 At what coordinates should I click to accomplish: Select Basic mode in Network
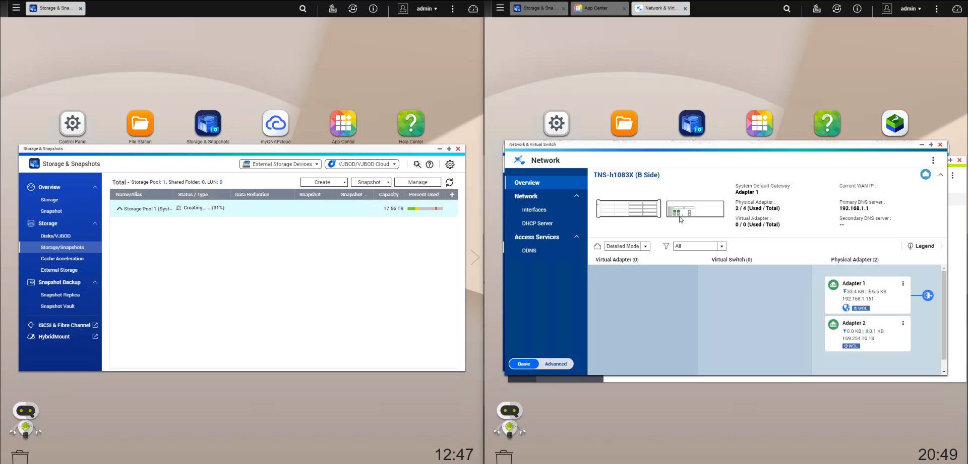pos(524,364)
